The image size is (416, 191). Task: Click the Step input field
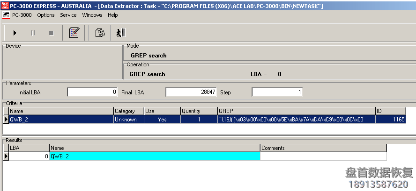pos(277,92)
